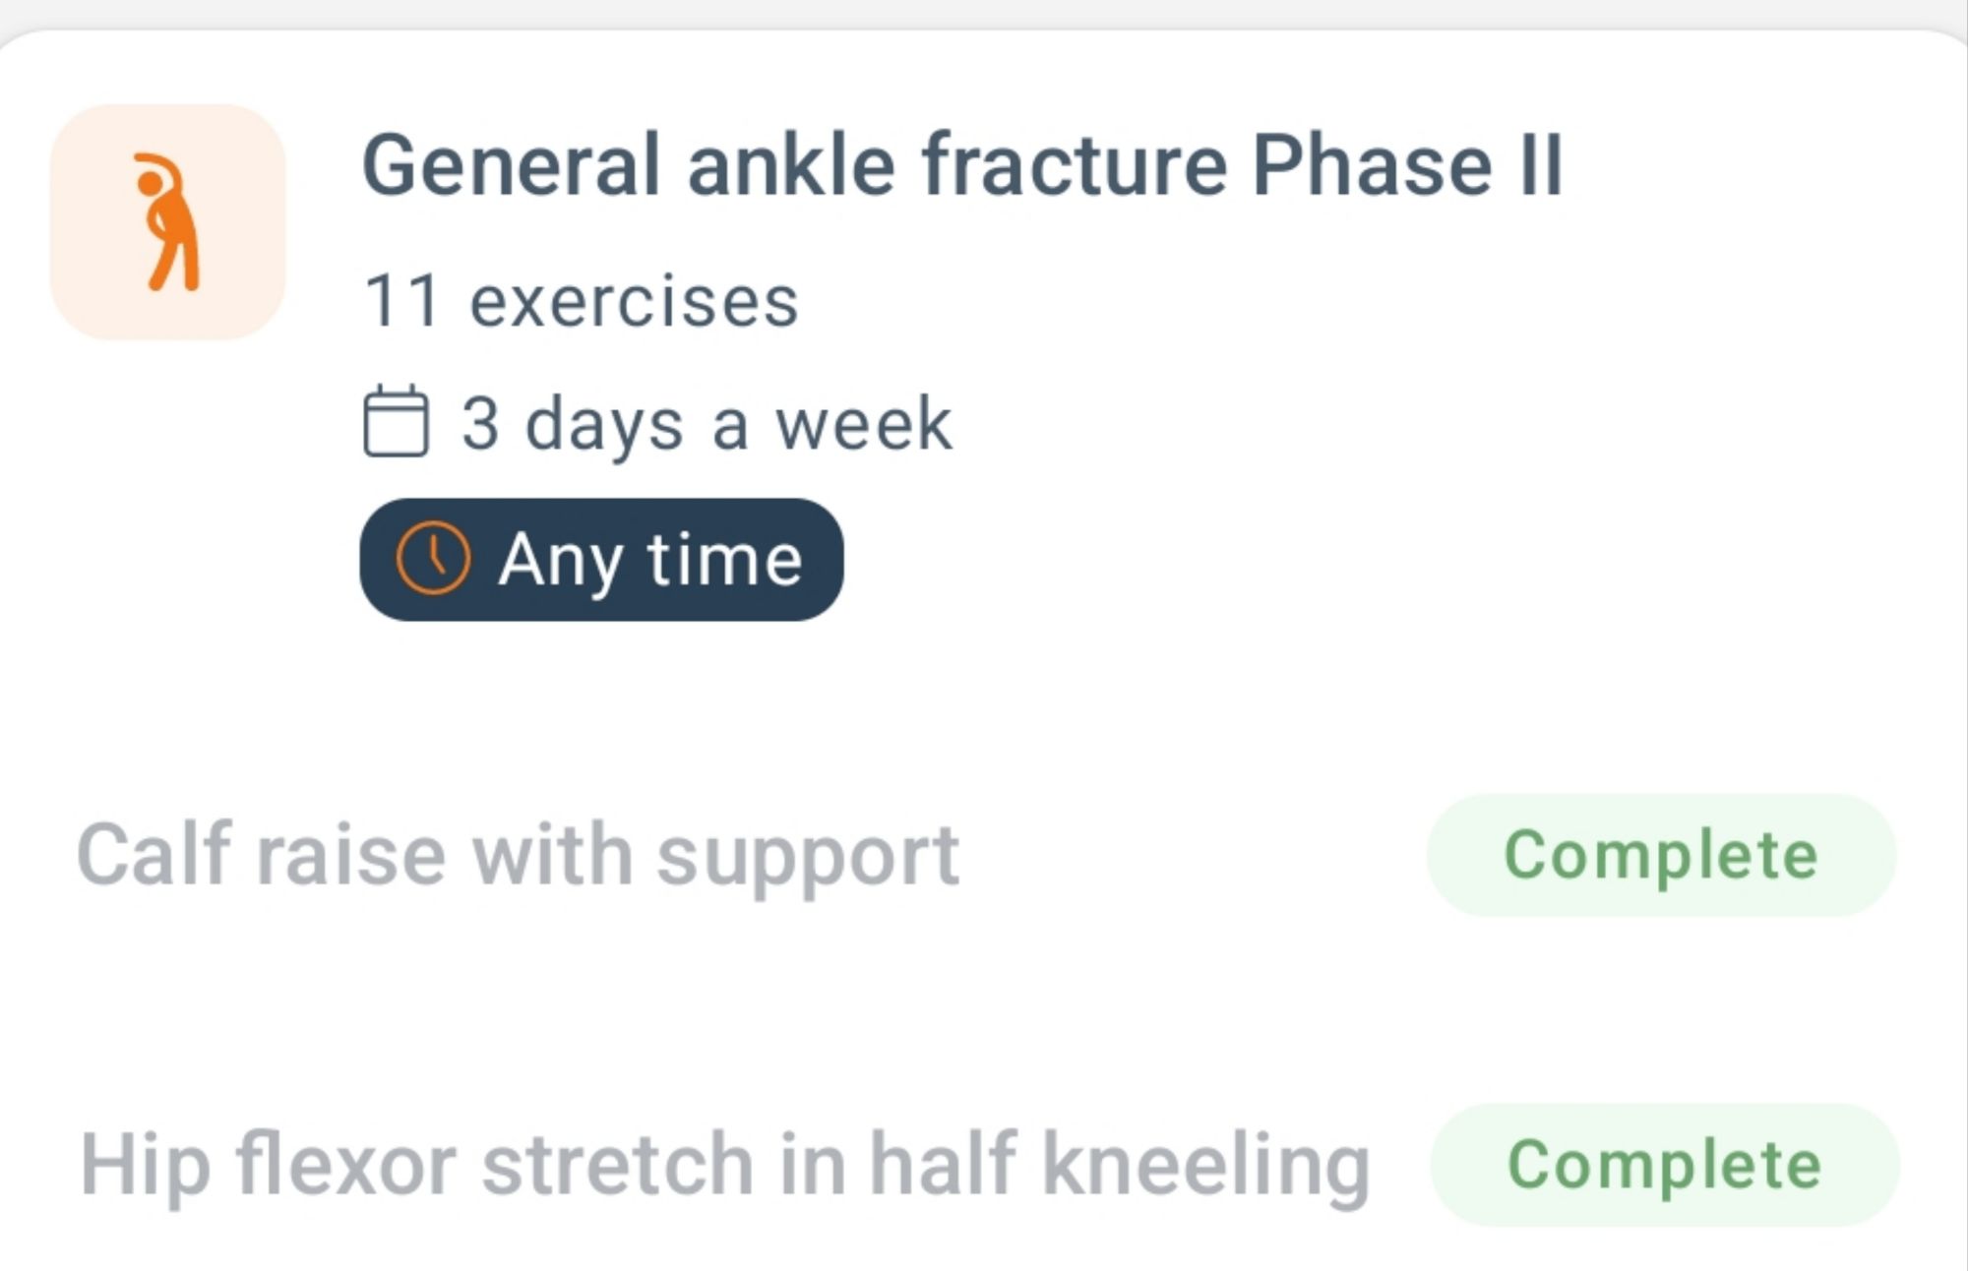Click the 3 days a week schedule text
The image size is (1968, 1271).
click(707, 424)
